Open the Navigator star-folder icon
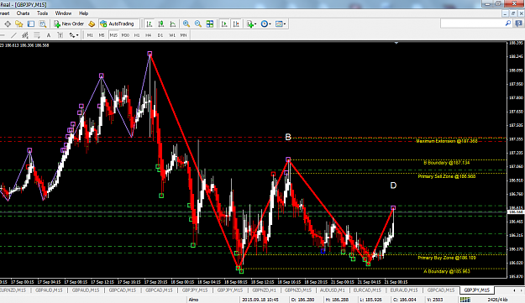 pyautogui.click(x=19, y=24)
